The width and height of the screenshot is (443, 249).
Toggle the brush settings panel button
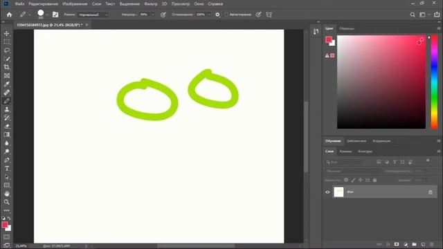pyautogui.click(x=55, y=15)
